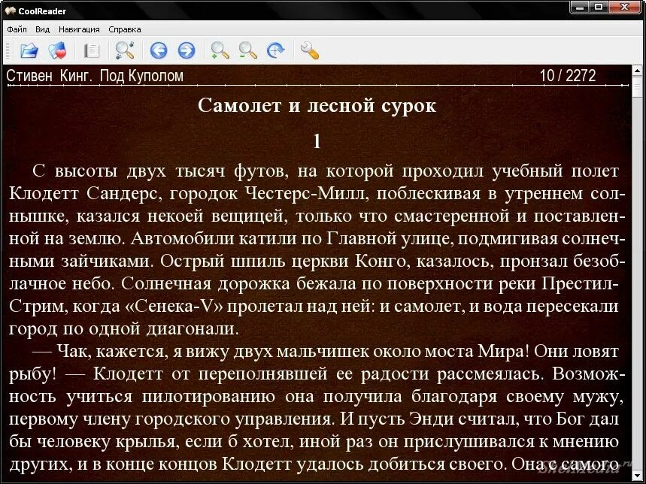Open the text search tool with the magnifier icon

tap(124, 50)
